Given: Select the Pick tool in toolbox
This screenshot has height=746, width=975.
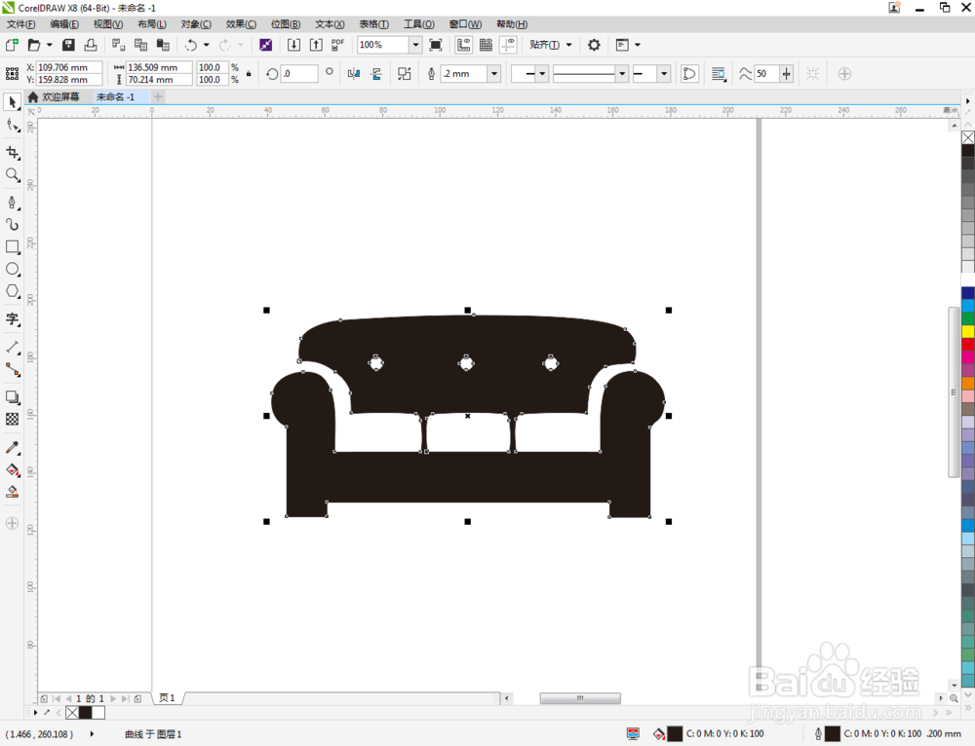Looking at the screenshot, I should coord(12,102).
